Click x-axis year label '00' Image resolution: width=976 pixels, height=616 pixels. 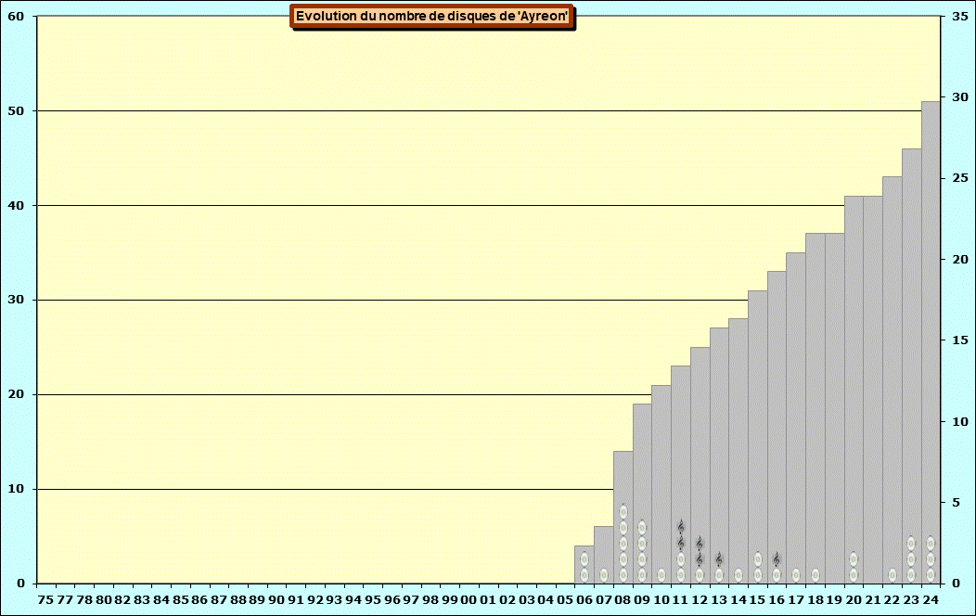(469, 599)
